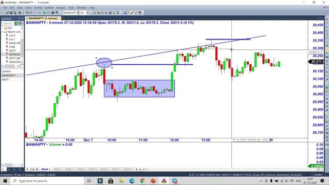Select the BANKNIFTY (5-minute) chart tab
Image resolution: width=329 pixels, height=185 pixels.
(x=43, y=18)
